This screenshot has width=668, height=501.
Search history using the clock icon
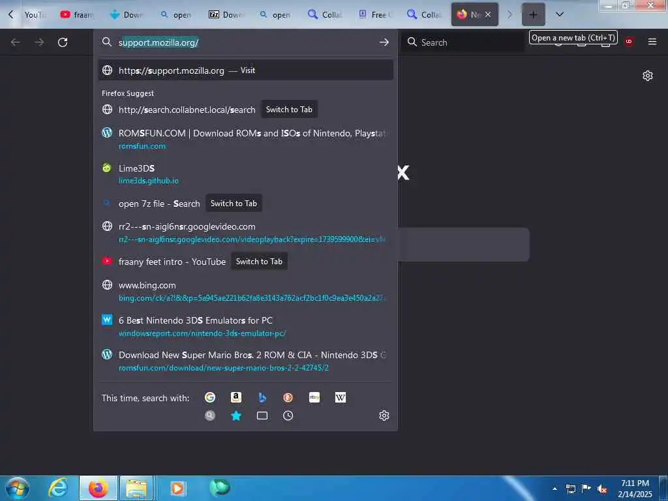[x=288, y=416]
